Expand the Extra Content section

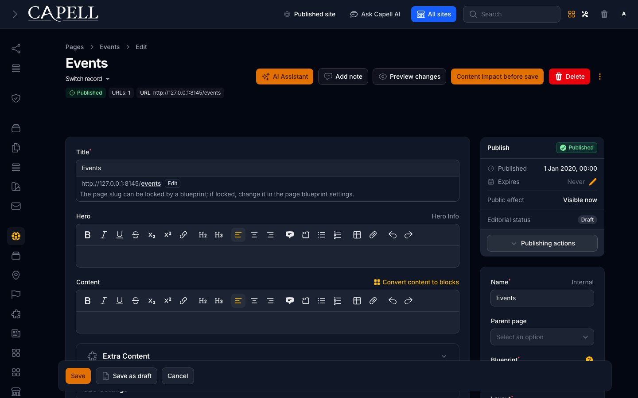pos(268,356)
